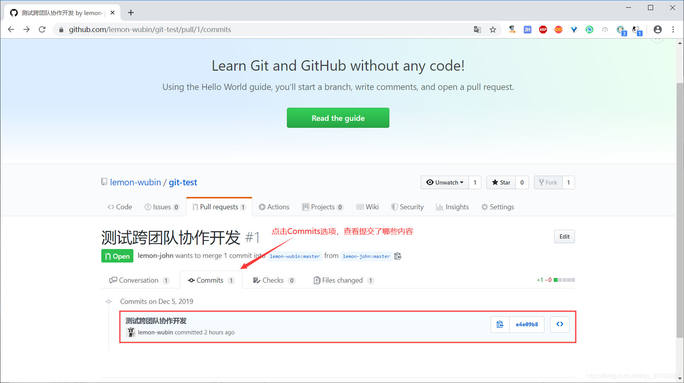This screenshot has width=684, height=383.
Task: Open the Projects tab
Action: pyautogui.click(x=322, y=207)
